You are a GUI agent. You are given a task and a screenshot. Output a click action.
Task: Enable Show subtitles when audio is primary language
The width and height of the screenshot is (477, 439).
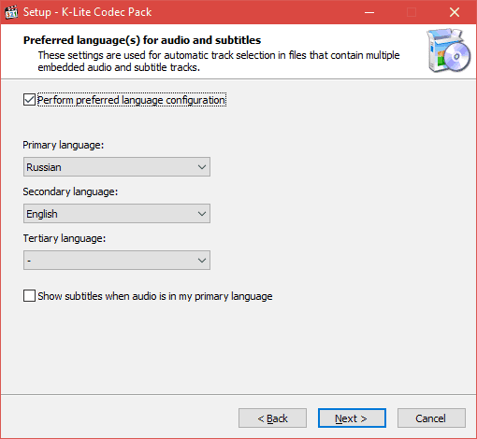click(x=29, y=296)
